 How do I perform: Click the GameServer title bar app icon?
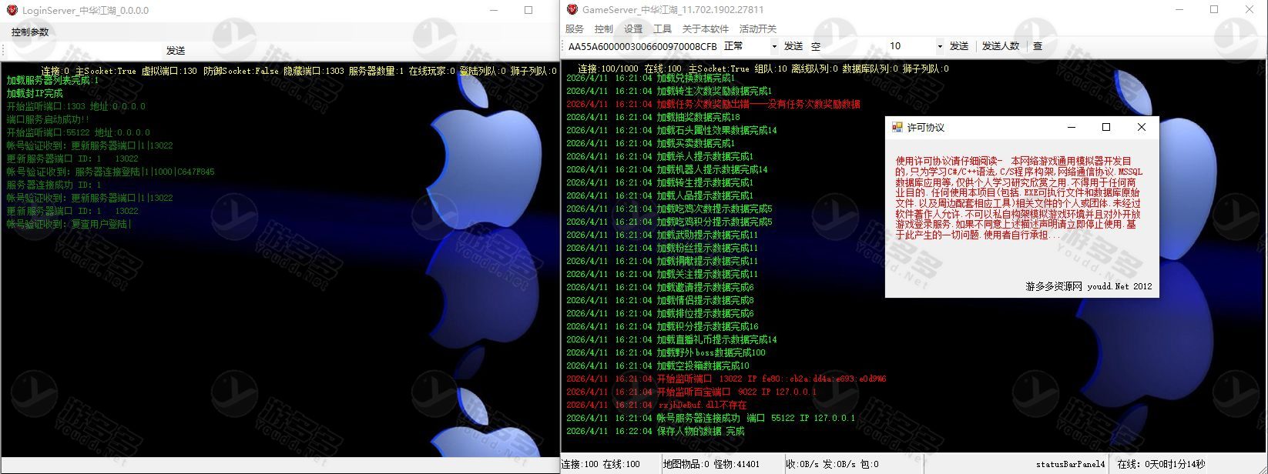pos(572,10)
